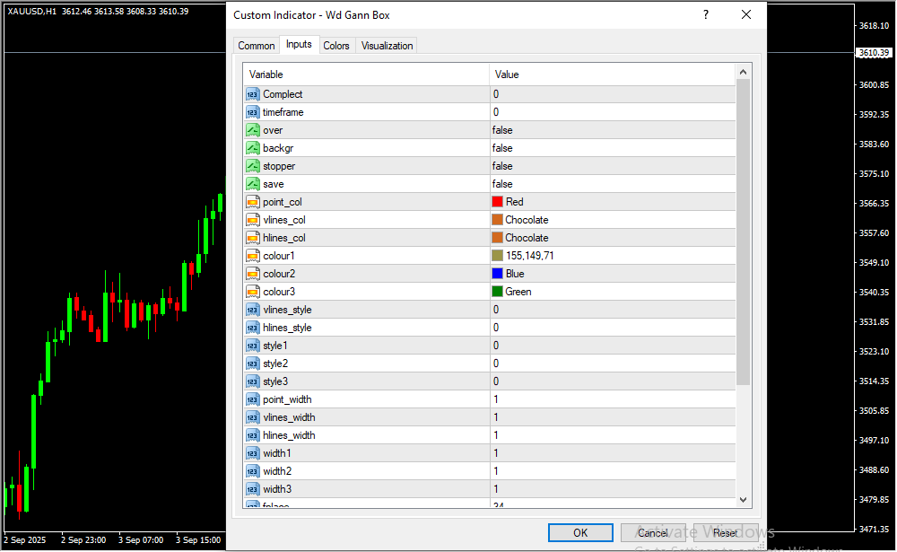Screen dimensions: 897x552
Task: Click the Reset button
Action: 725,533
